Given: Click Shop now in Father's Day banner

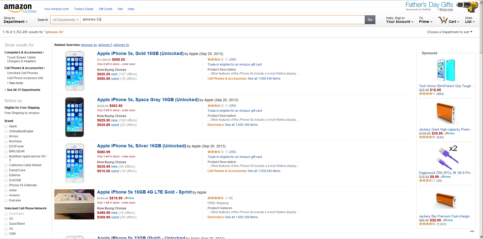Looking at the screenshot, I should [x=446, y=10].
